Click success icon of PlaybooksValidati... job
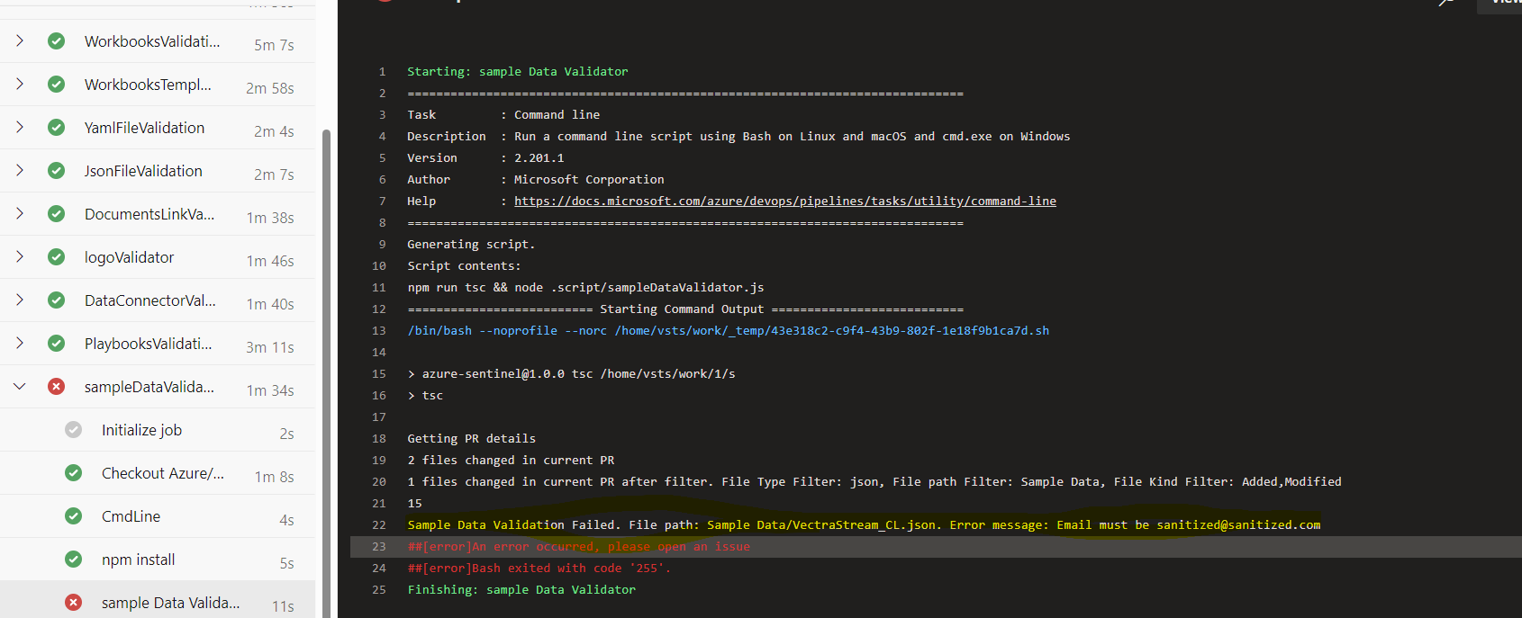The image size is (1522, 618). pos(56,343)
